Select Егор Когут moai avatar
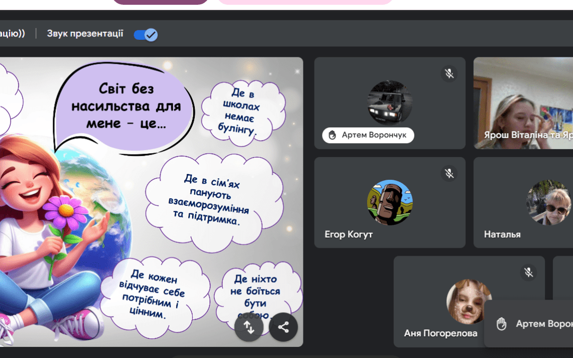573x358 pixels. (389, 203)
